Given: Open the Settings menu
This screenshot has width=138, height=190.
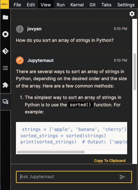Looking at the screenshot, I should tap(126, 5).
